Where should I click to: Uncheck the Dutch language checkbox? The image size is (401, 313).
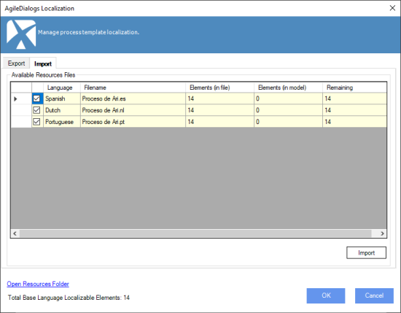[37, 110]
